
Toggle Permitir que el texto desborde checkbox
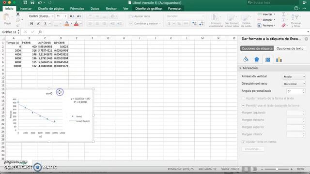click(243, 105)
